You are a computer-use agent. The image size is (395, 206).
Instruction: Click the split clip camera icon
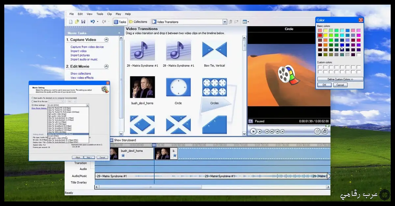tap(326, 131)
